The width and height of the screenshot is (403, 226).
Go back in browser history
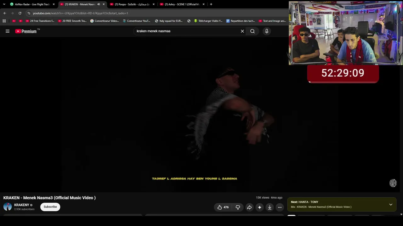coord(5,13)
